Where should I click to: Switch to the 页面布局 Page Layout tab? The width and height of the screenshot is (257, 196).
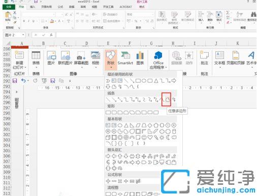pyautogui.click(x=47, y=7)
